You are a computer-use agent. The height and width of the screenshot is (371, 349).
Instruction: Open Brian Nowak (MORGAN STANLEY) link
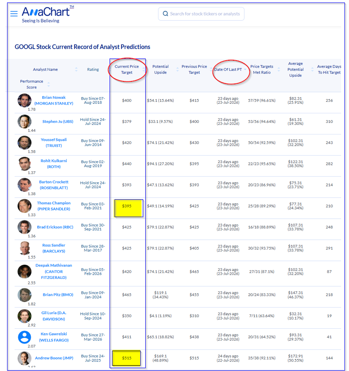(x=54, y=100)
